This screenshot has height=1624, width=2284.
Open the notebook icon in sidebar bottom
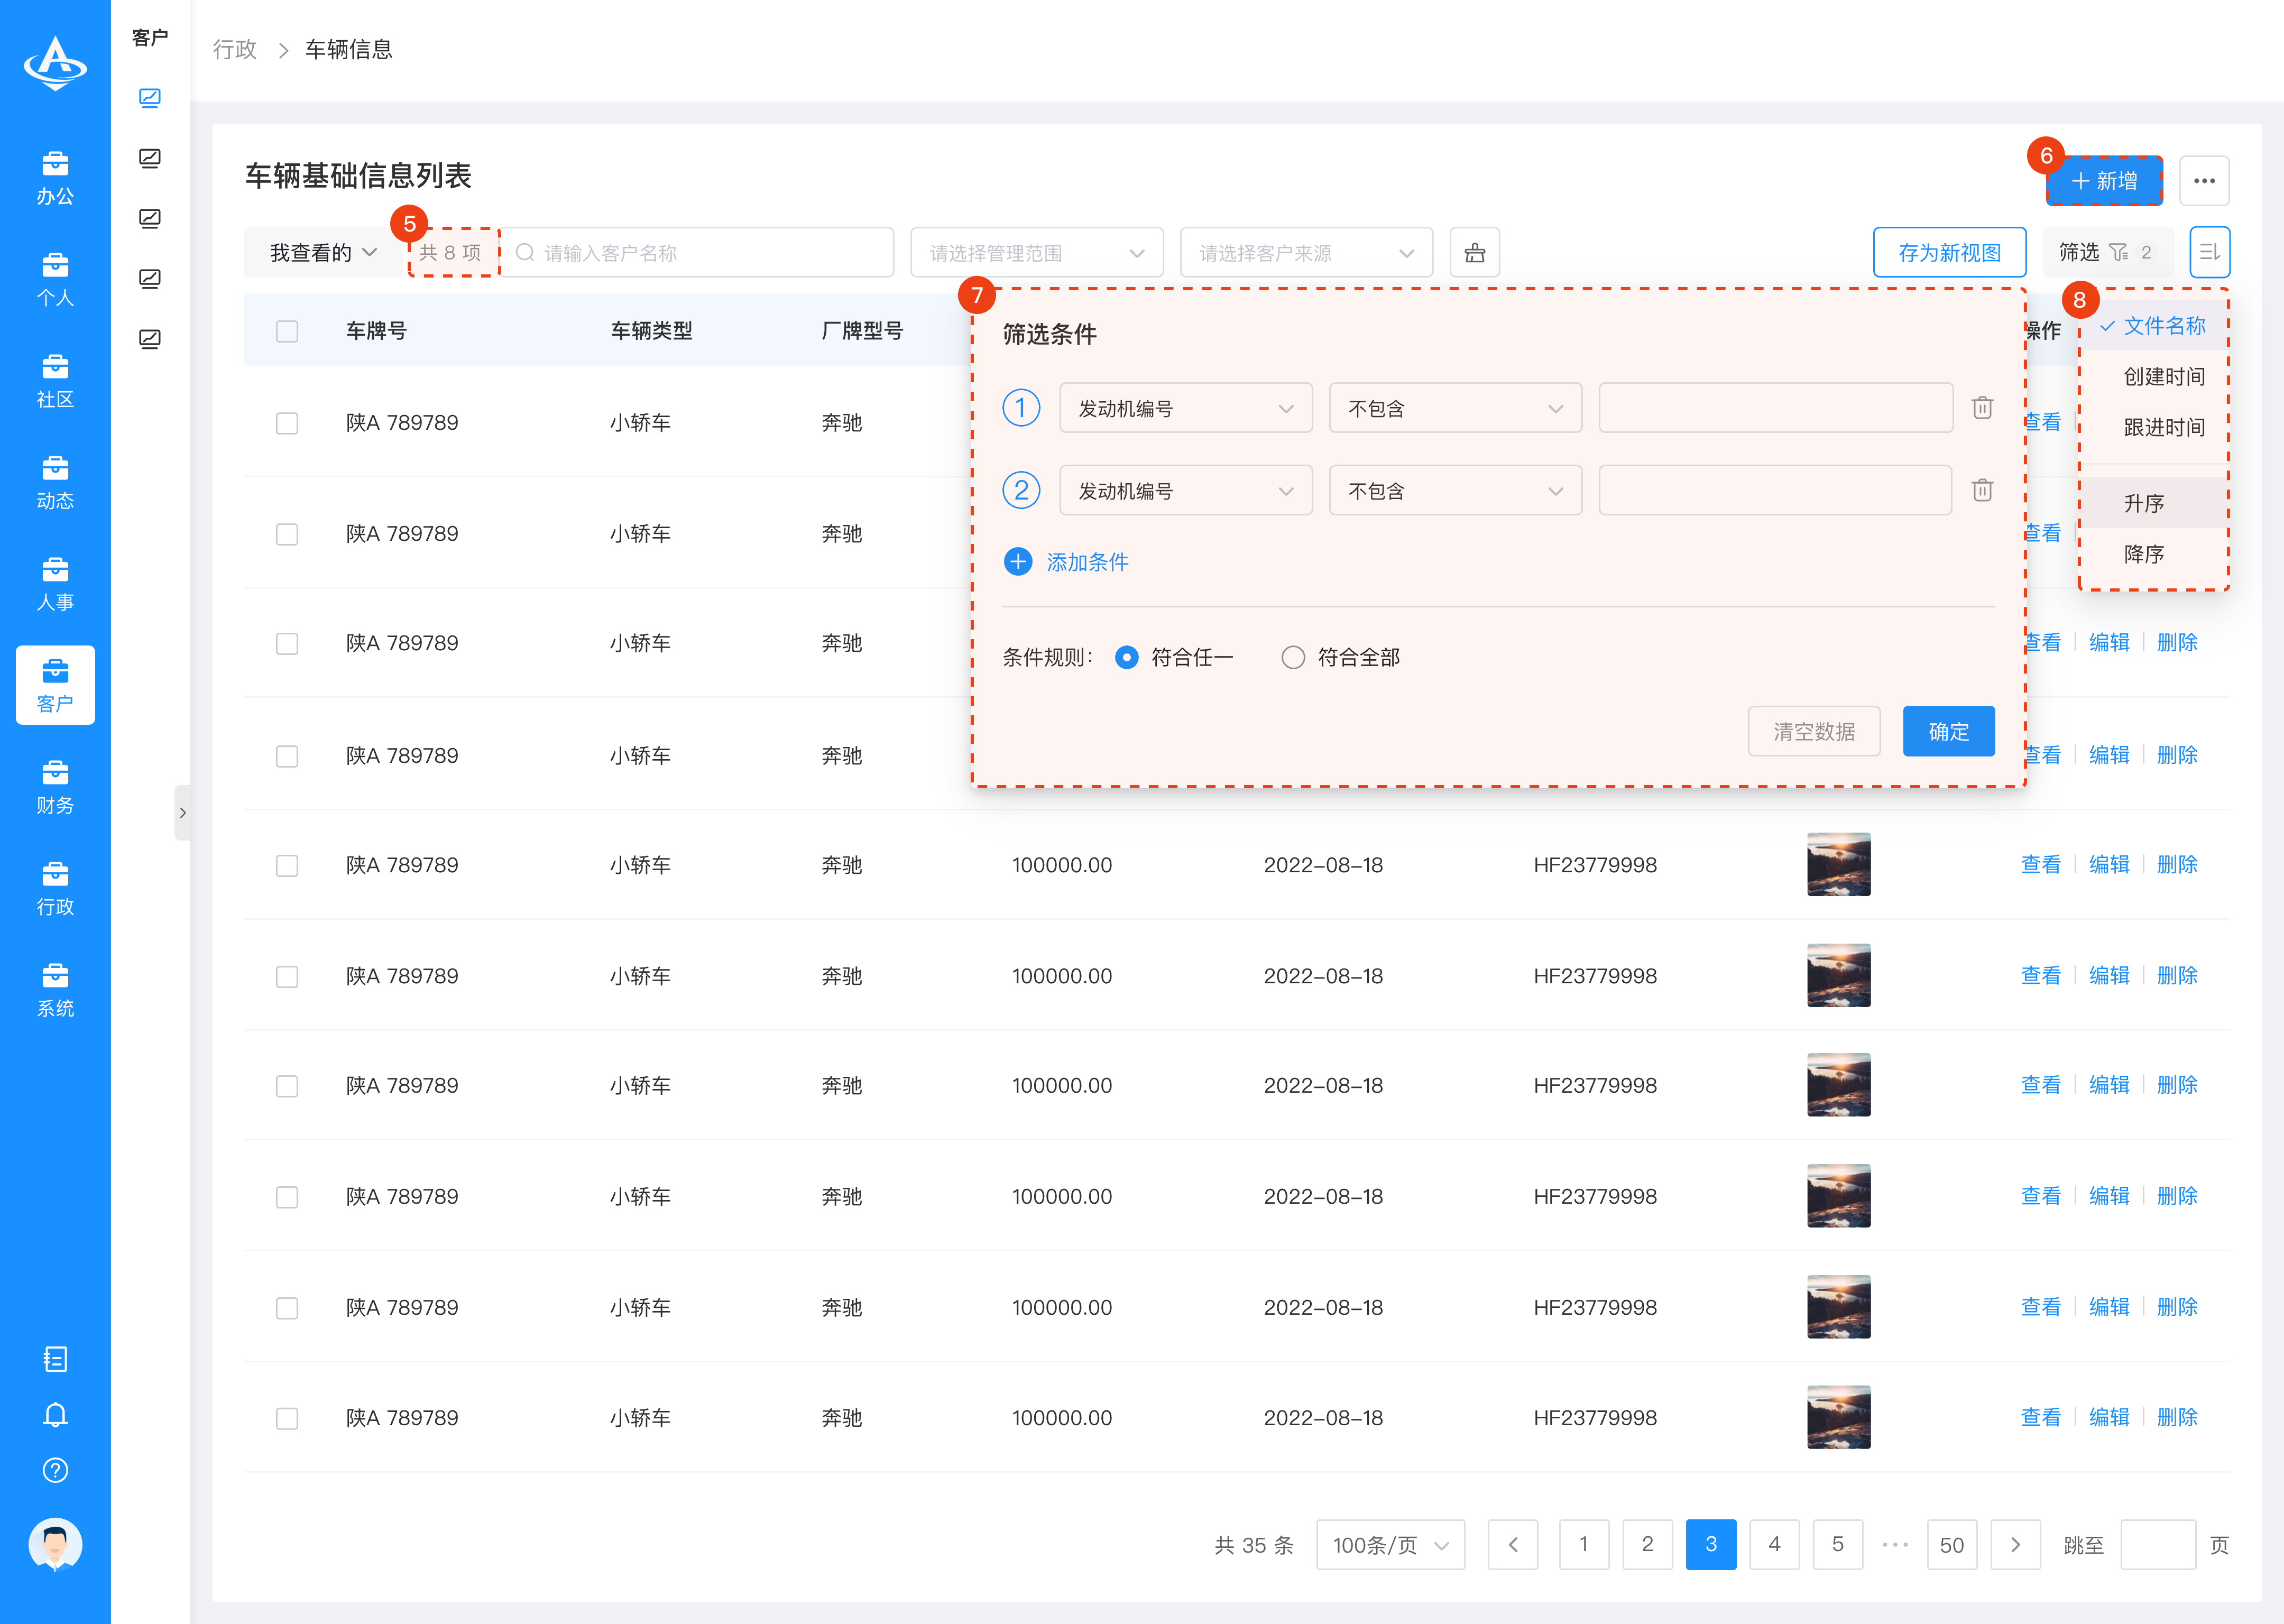tap(55, 1359)
